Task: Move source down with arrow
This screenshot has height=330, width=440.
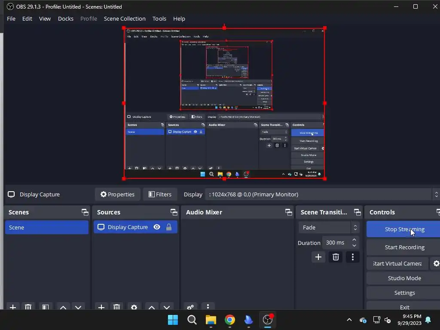Action: [x=167, y=307]
